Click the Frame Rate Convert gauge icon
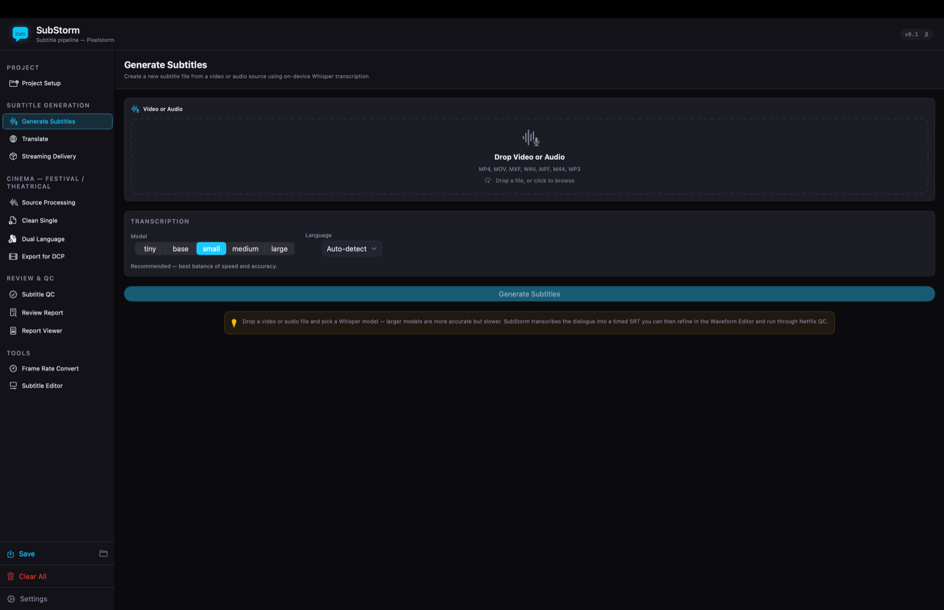This screenshot has width=944, height=610. pyautogui.click(x=14, y=369)
